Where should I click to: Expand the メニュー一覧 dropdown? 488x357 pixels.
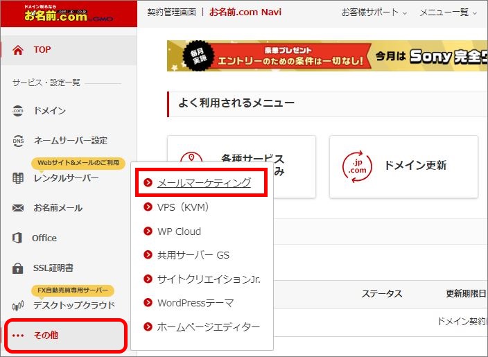point(448,12)
